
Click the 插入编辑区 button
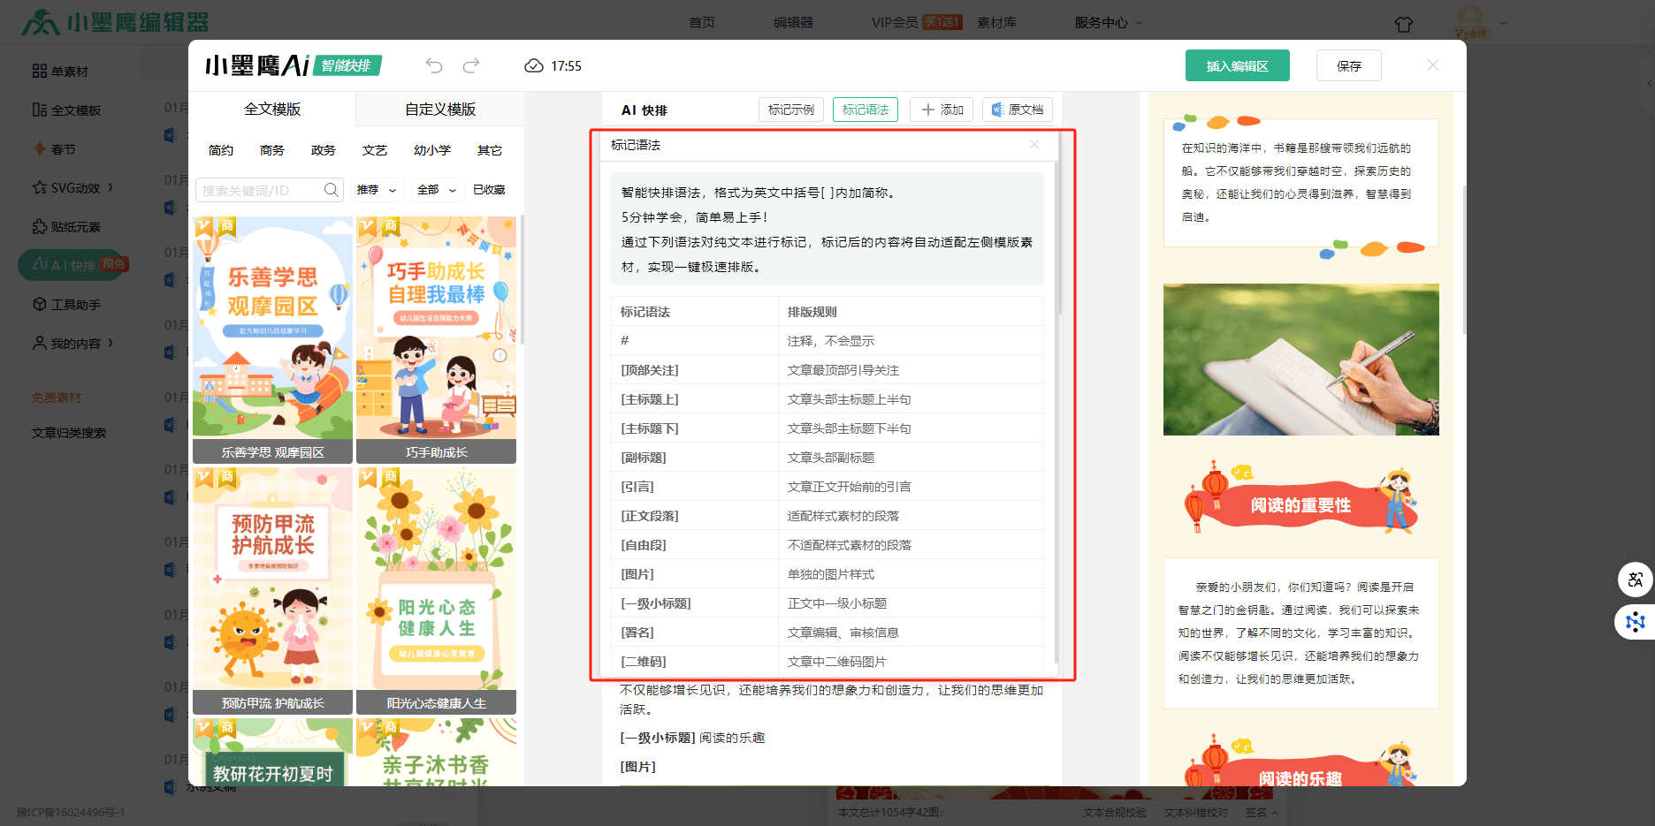1237,66
